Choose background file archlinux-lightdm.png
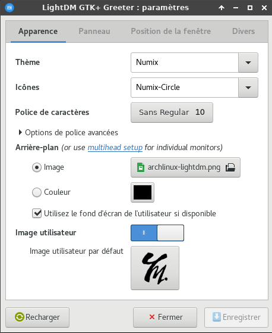 click(x=185, y=167)
